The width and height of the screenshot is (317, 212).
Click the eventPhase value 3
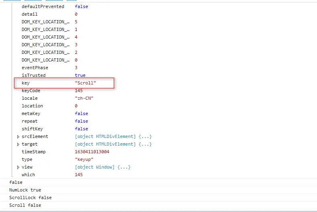pyautogui.click(x=76, y=68)
